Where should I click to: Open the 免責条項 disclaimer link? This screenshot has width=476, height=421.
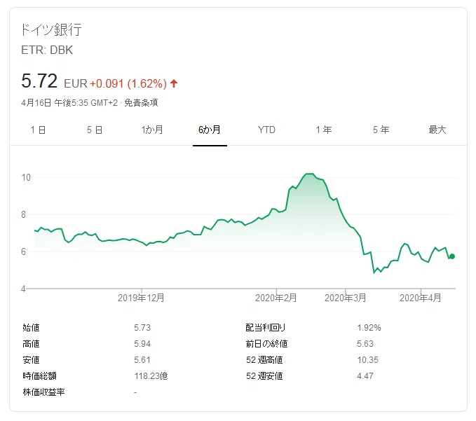click(141, 103)
